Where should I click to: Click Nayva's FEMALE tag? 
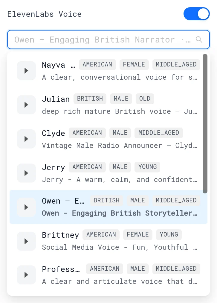(134, 65)
